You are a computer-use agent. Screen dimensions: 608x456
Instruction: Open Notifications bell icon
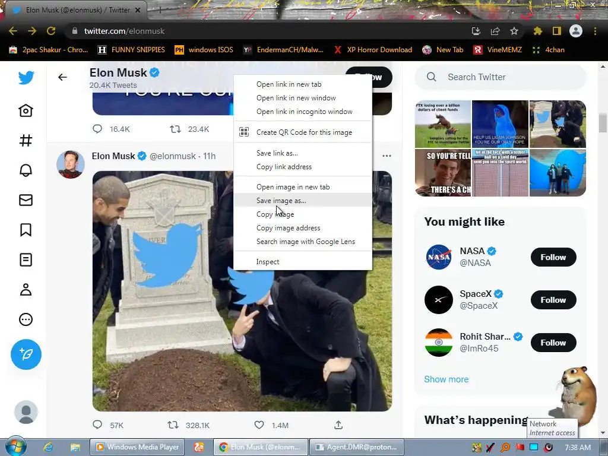click(26, 170)
